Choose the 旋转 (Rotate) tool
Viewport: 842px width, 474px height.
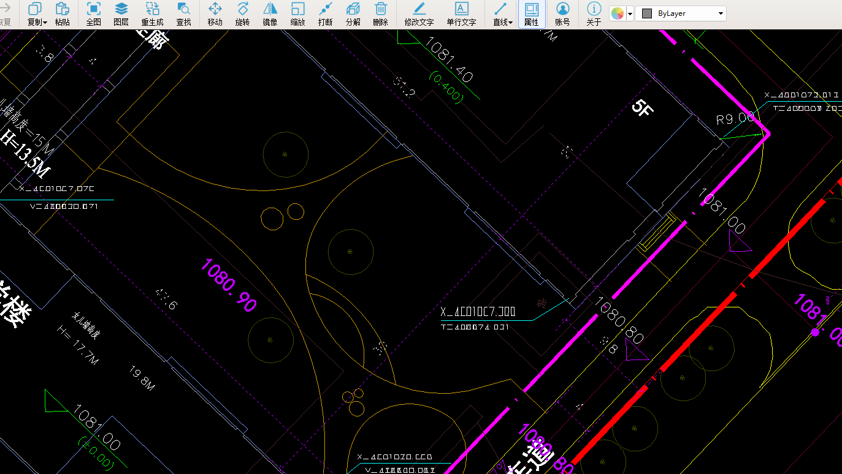(x=242, y=14)
